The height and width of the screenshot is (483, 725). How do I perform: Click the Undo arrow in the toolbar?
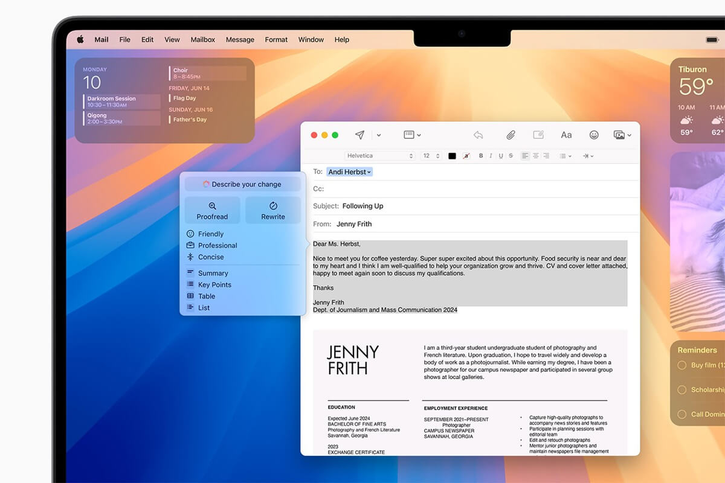pos(479,135)
